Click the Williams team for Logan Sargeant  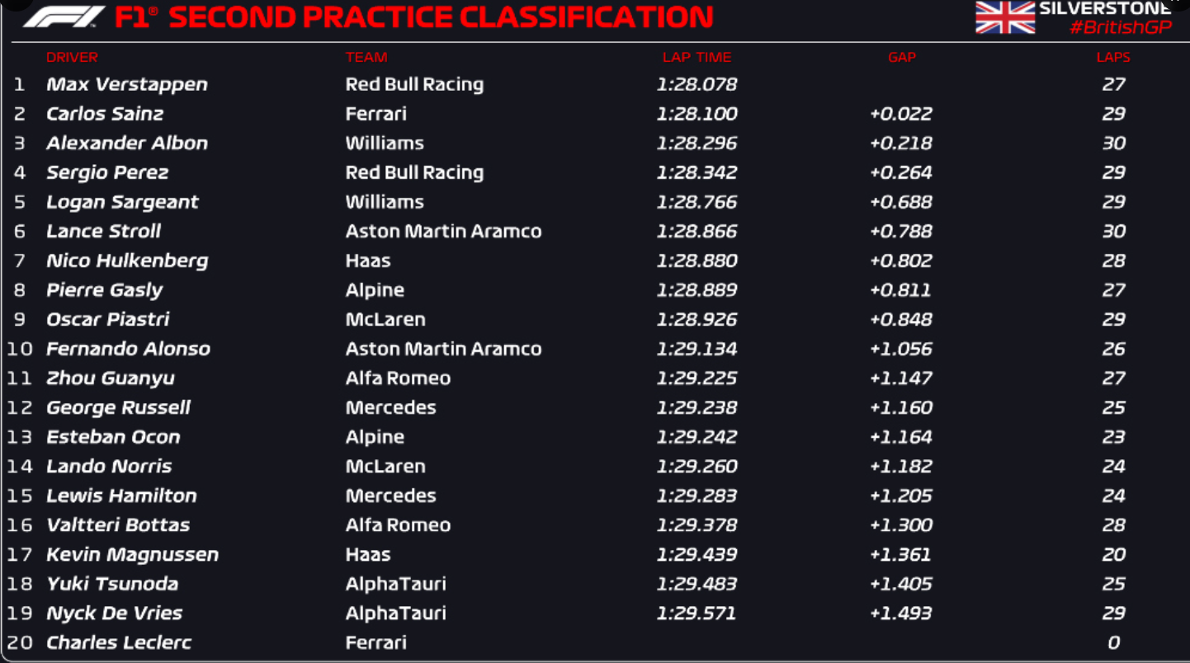pos(385,202)
